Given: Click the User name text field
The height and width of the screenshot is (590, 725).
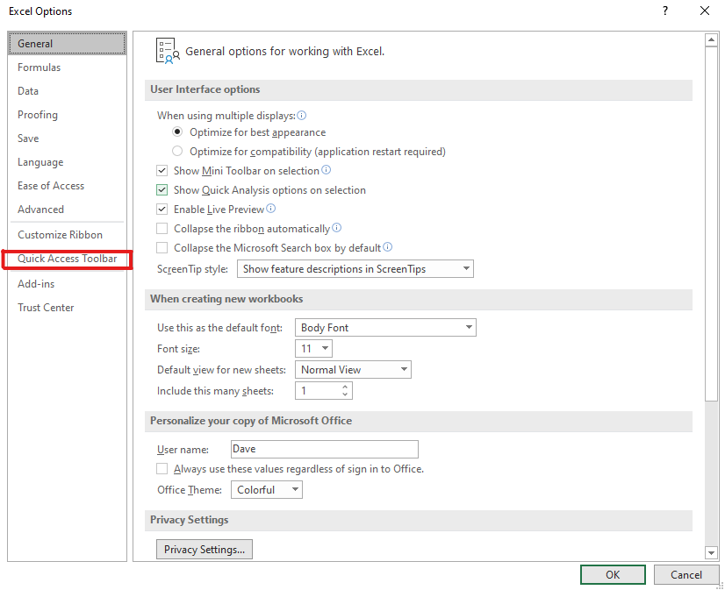Looking at the screenshot, I should pyautogui.click(x=323, y=449).
